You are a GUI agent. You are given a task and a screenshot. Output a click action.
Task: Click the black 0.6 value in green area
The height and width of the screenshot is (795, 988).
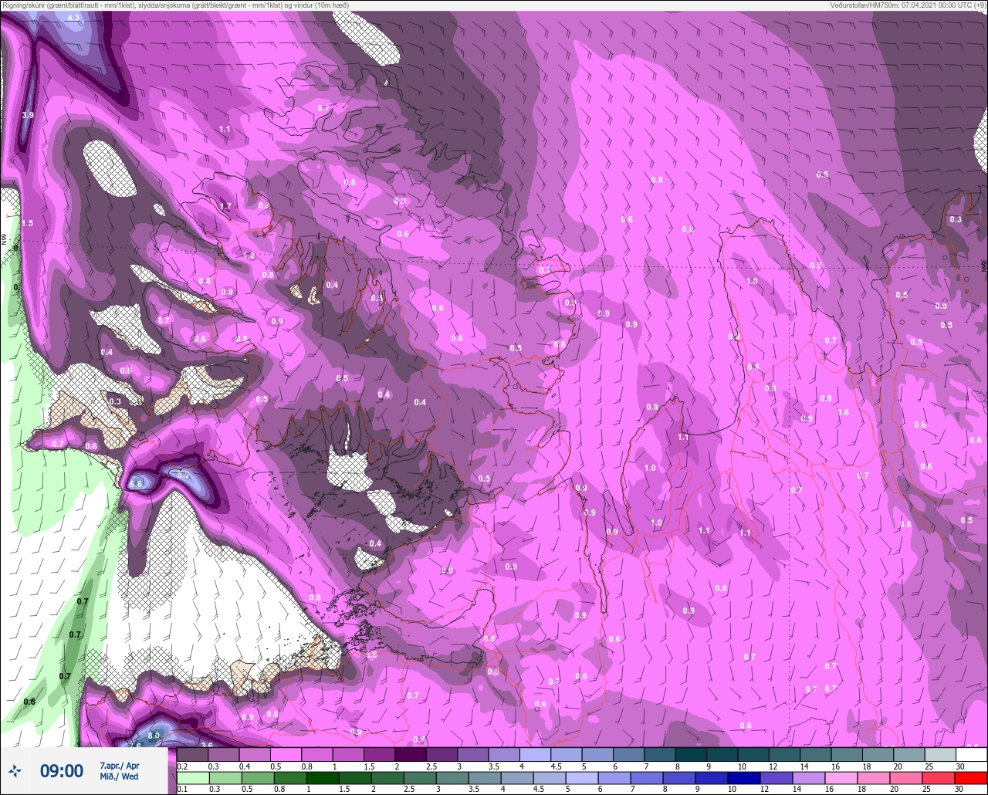coord(29,702)
